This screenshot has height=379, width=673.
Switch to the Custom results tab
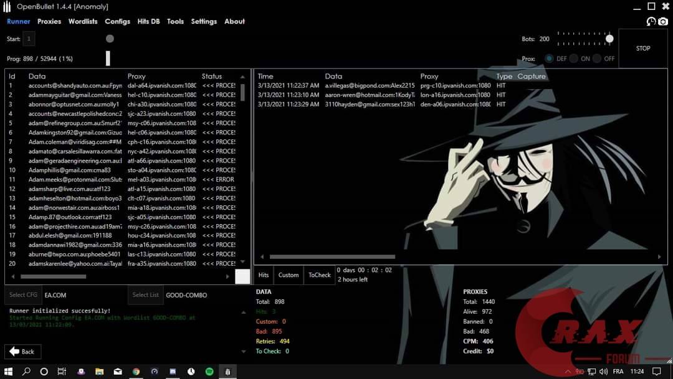[x=289, y=275]
